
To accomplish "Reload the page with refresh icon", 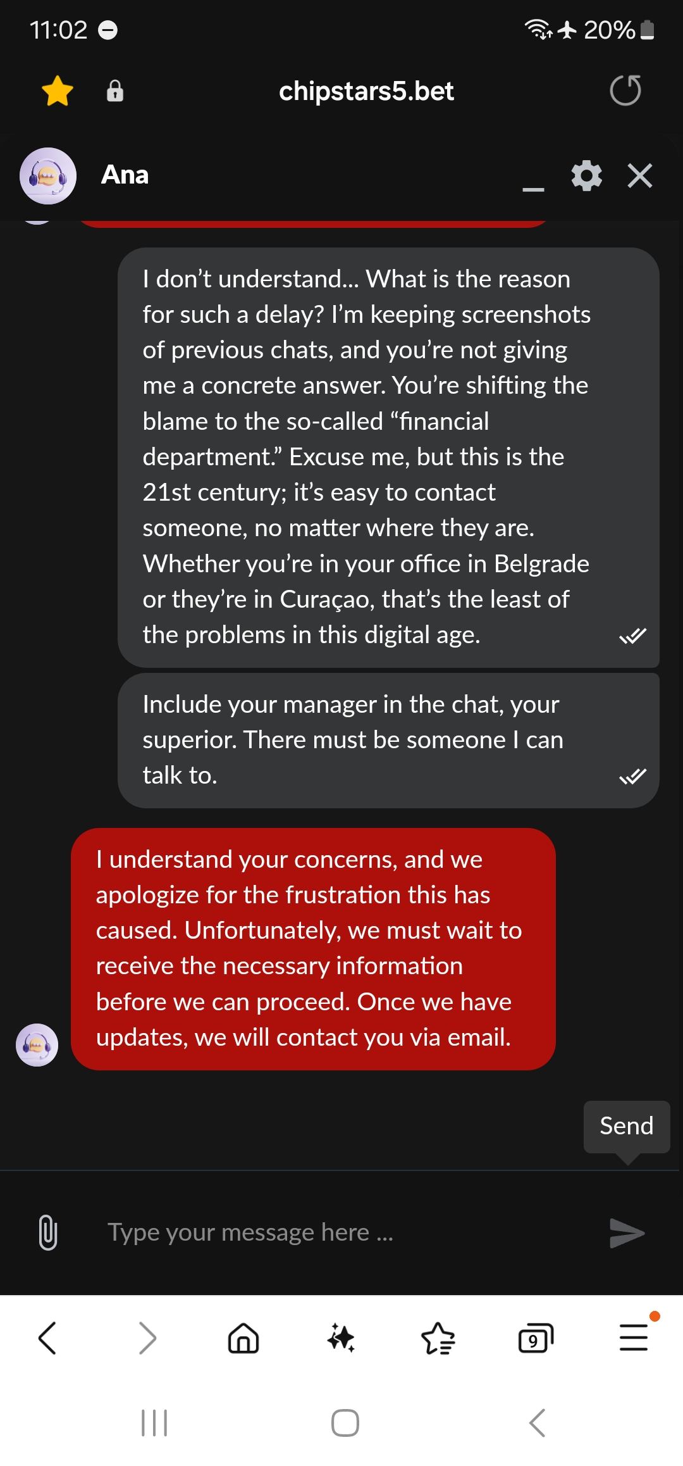I will (x=625, y=91).
